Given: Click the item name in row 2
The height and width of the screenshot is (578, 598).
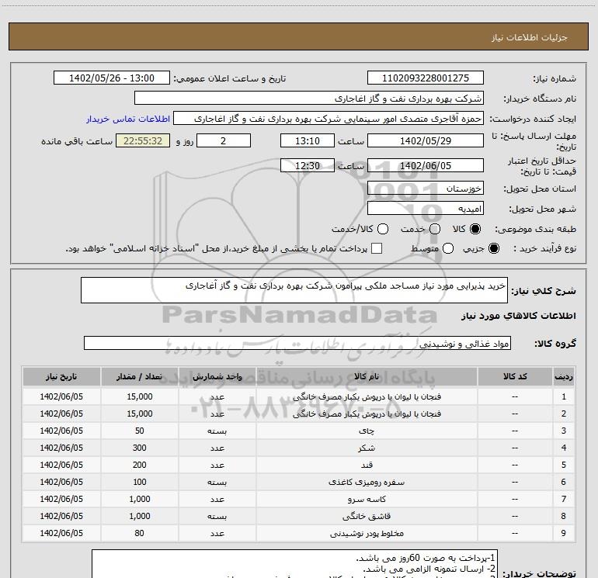Looking at the screenshot, I should [x=367, y=414].
